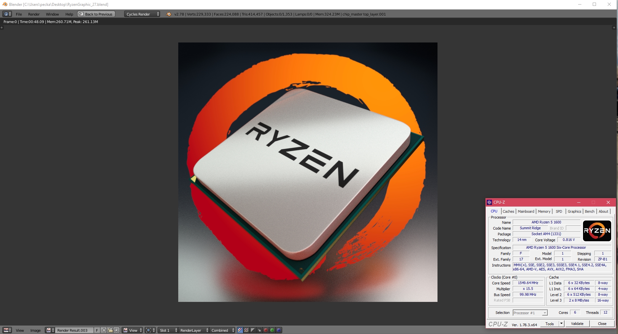The height and width of the screenshot is (334, 618).
Task: Click the '99.98 MHz' bus speed value
Action: 528,294
